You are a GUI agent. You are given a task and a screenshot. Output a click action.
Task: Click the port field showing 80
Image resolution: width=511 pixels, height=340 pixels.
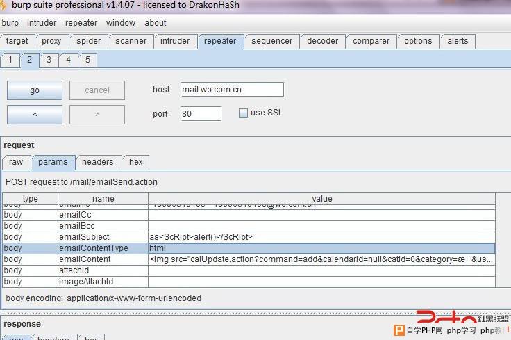[x=201, y=114]
